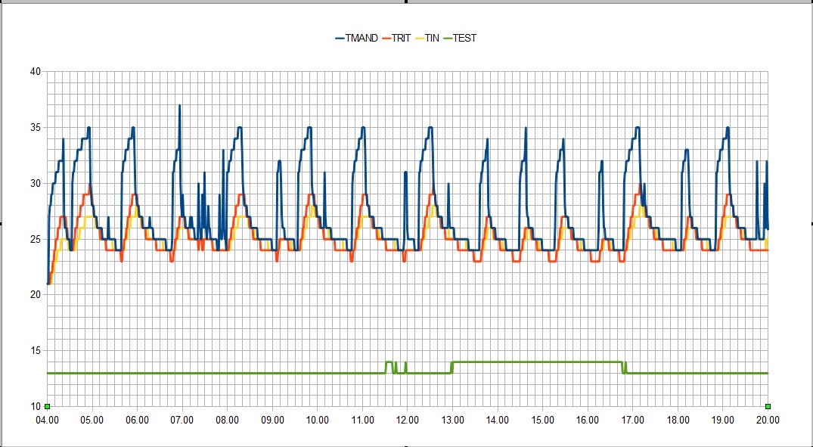Select the TIN legend entry label
The height and width of the screenshot is (447, 813).
(x=433, y=38)
